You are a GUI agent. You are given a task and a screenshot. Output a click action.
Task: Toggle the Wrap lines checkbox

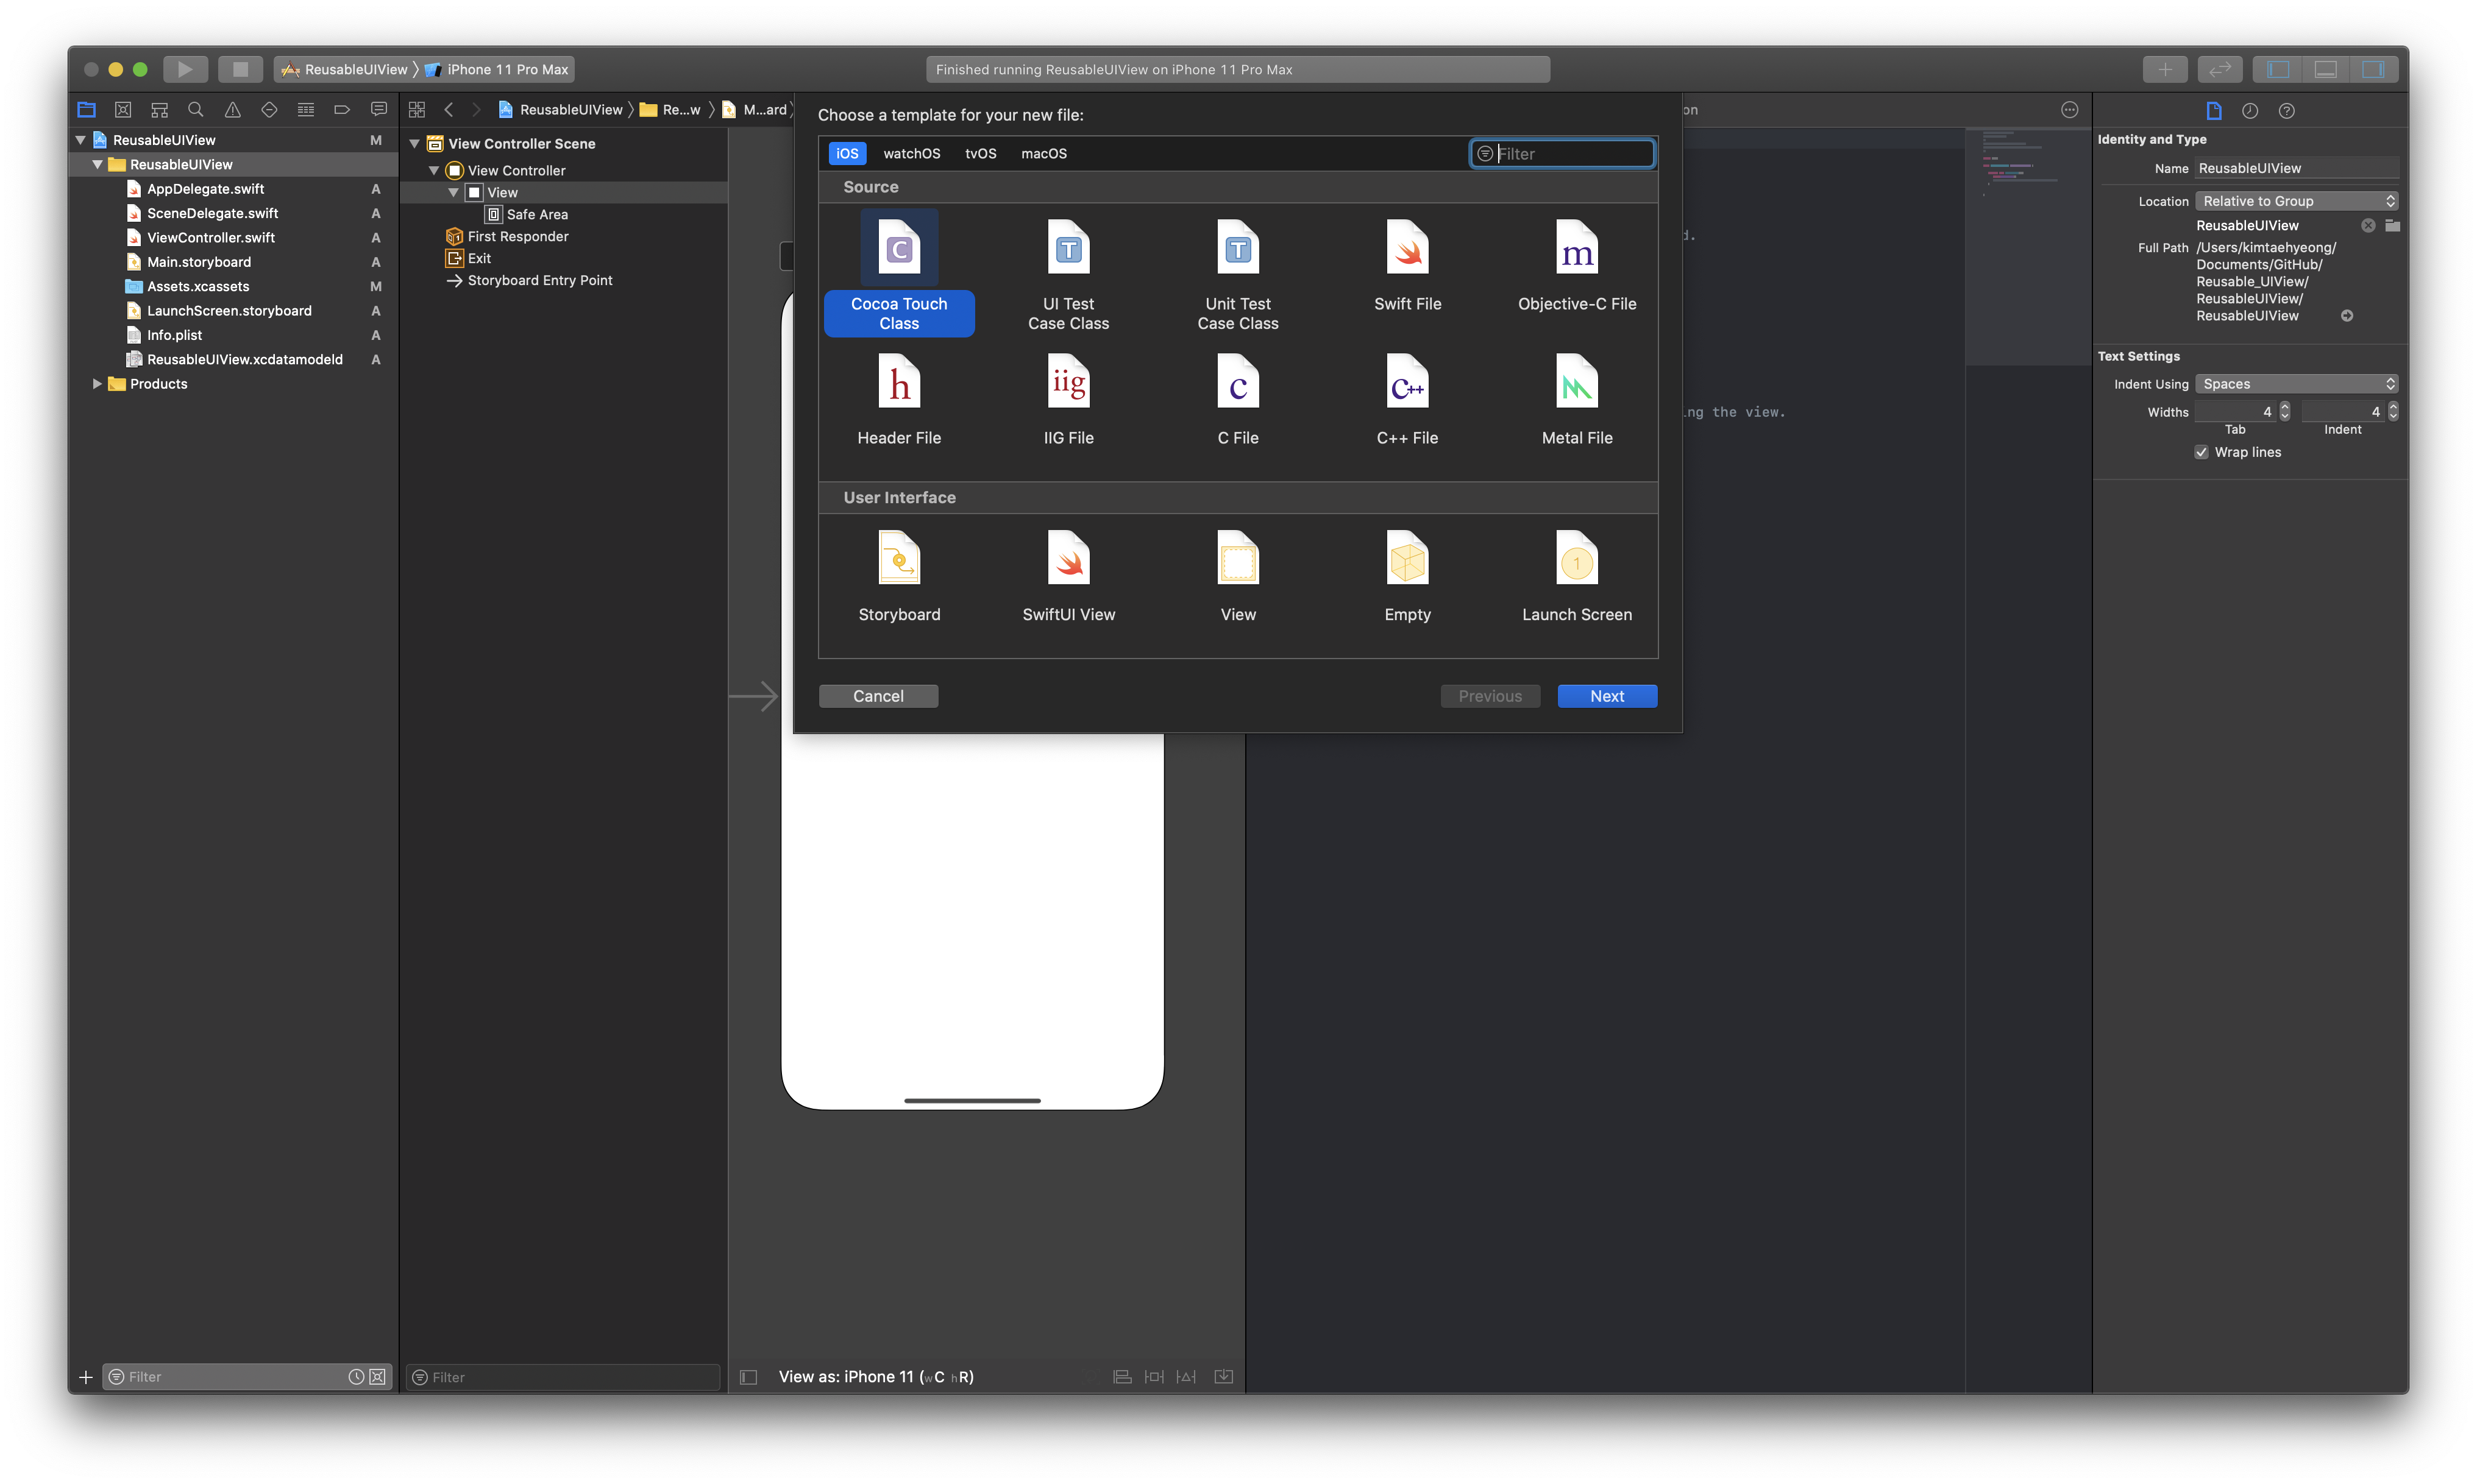click(2201, 452)
